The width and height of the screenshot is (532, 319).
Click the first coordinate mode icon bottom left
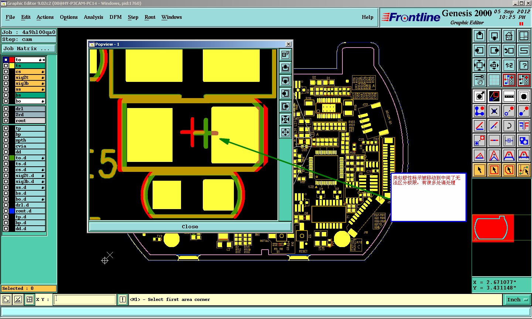6,299
